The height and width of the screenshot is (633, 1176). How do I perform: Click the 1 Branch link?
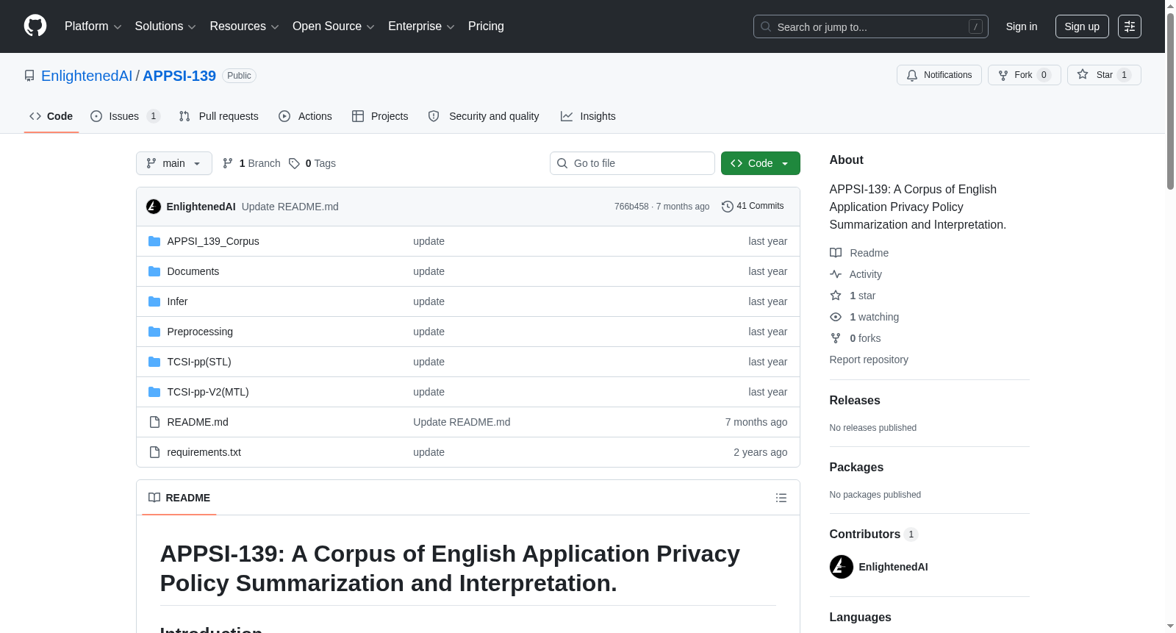(251, 163)
